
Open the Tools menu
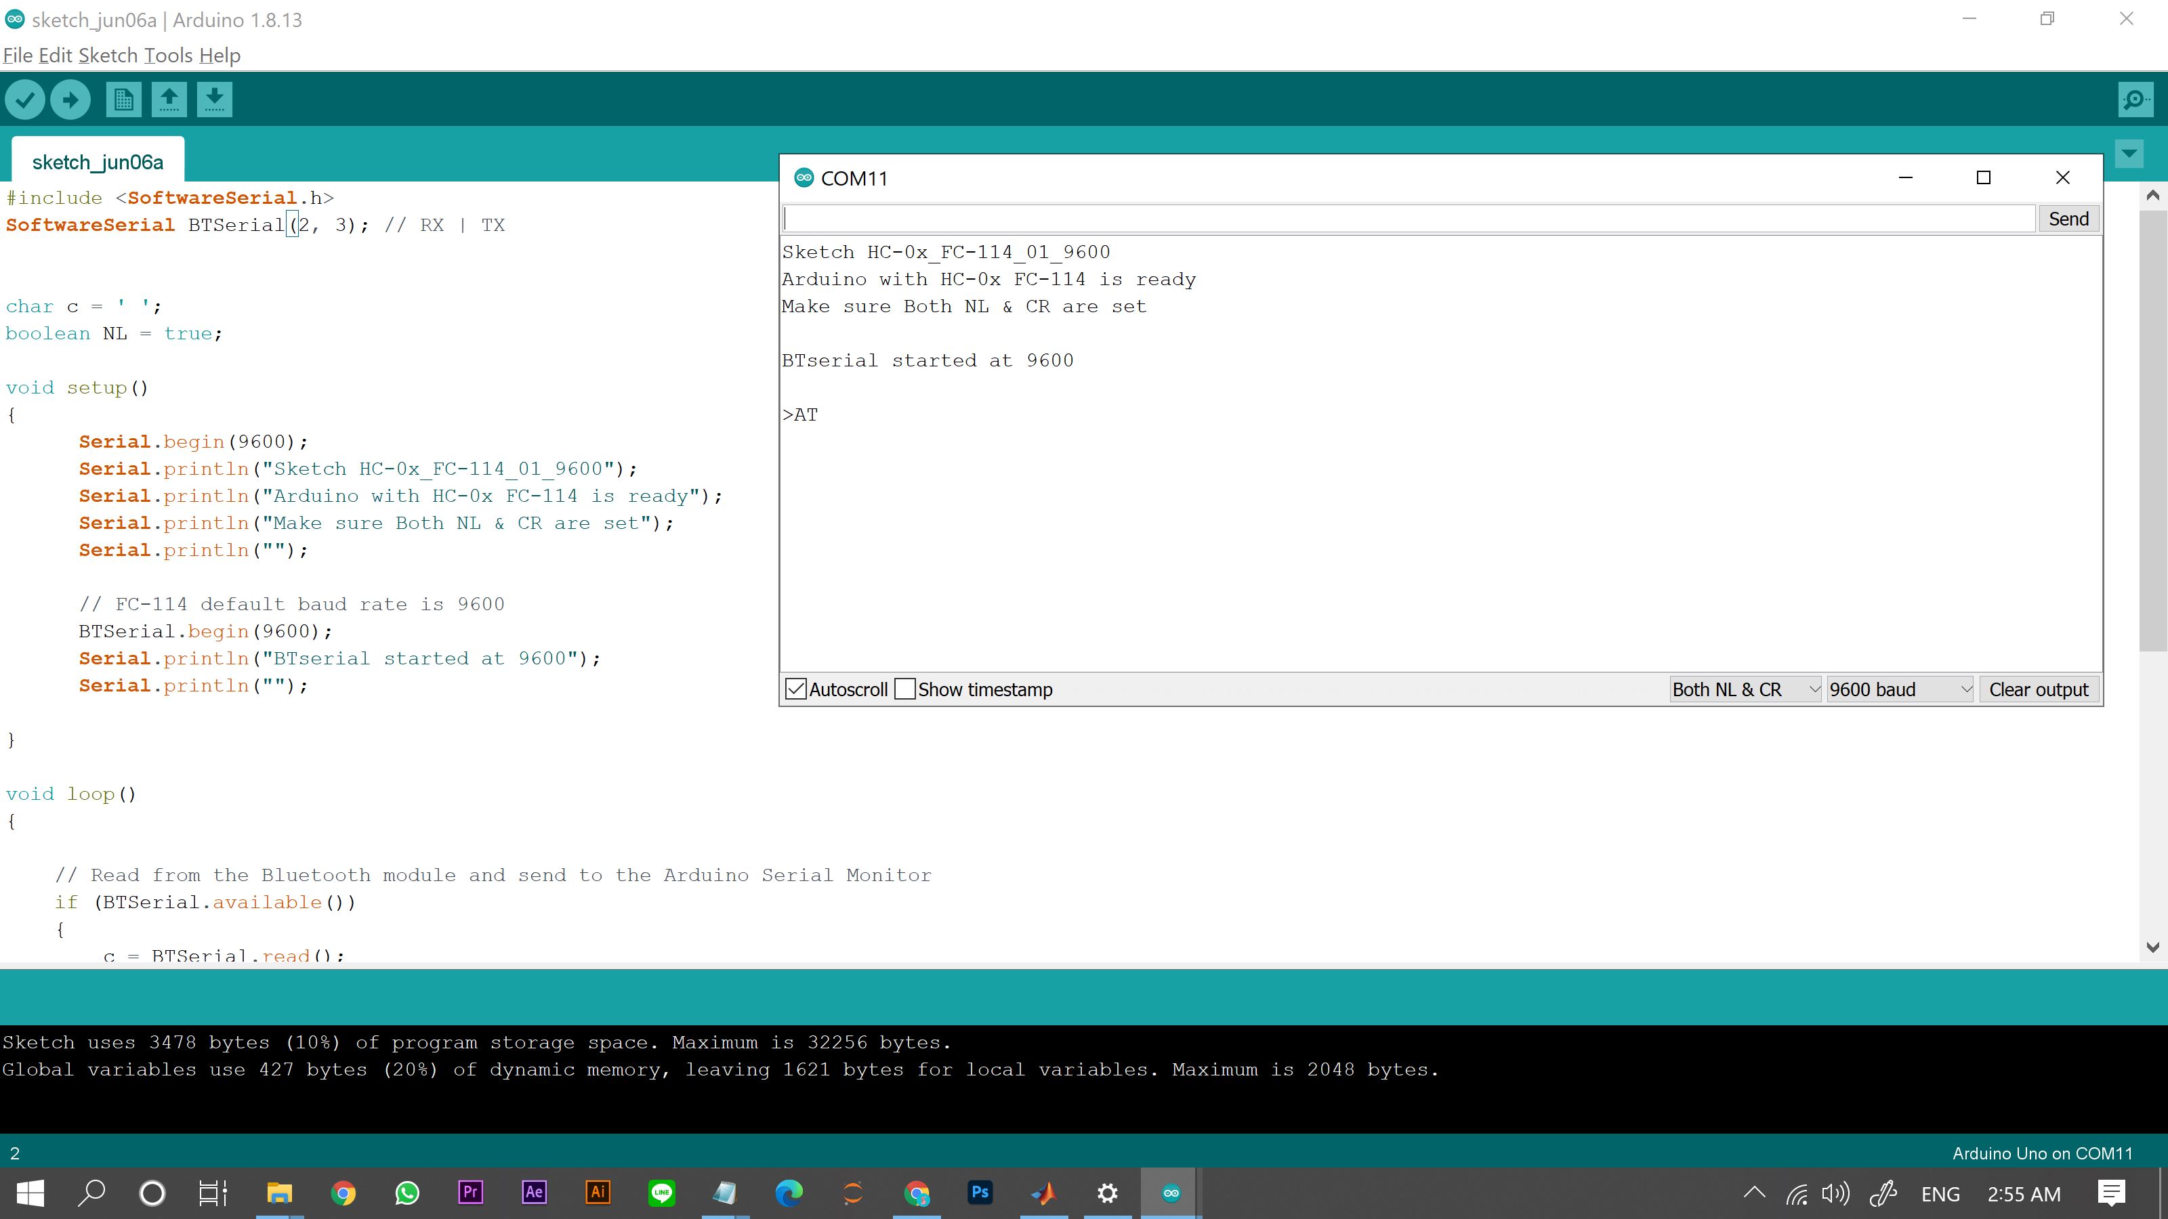168,56
